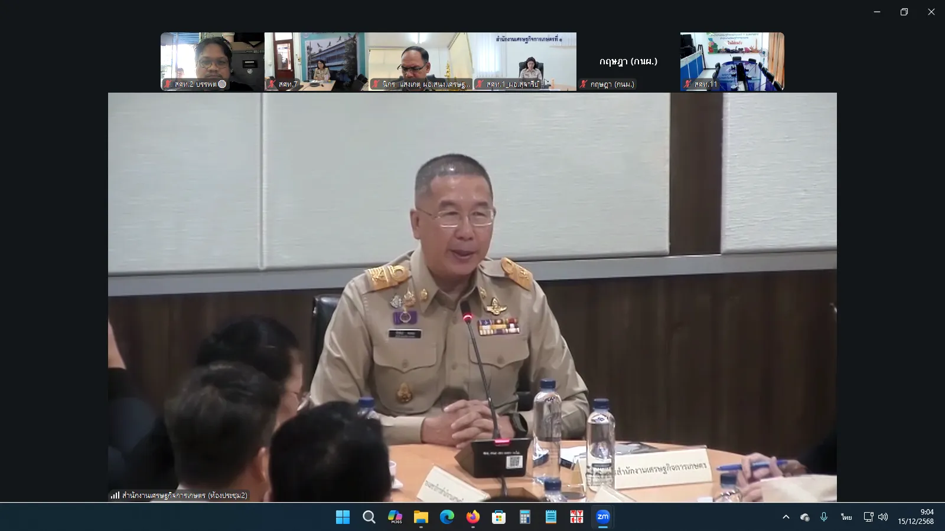This screenshot has height=531, width=945.
Task: Launch Microsoft 365 Copilot from taskbar
Action: [395, 517]
